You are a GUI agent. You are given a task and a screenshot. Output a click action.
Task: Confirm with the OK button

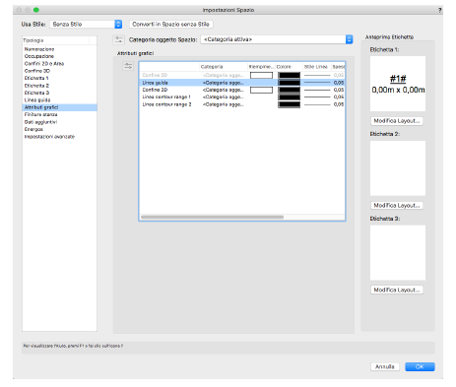pyautogui.click(x=420, y=366)
